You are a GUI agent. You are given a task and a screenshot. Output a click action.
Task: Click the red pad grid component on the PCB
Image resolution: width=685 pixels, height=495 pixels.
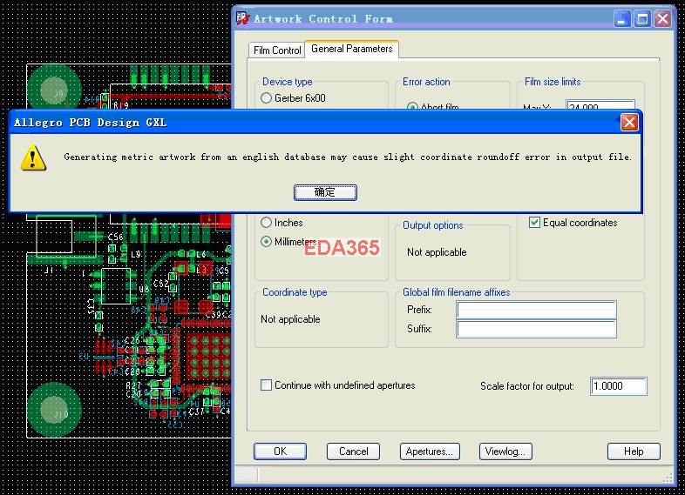pos(208,357)
